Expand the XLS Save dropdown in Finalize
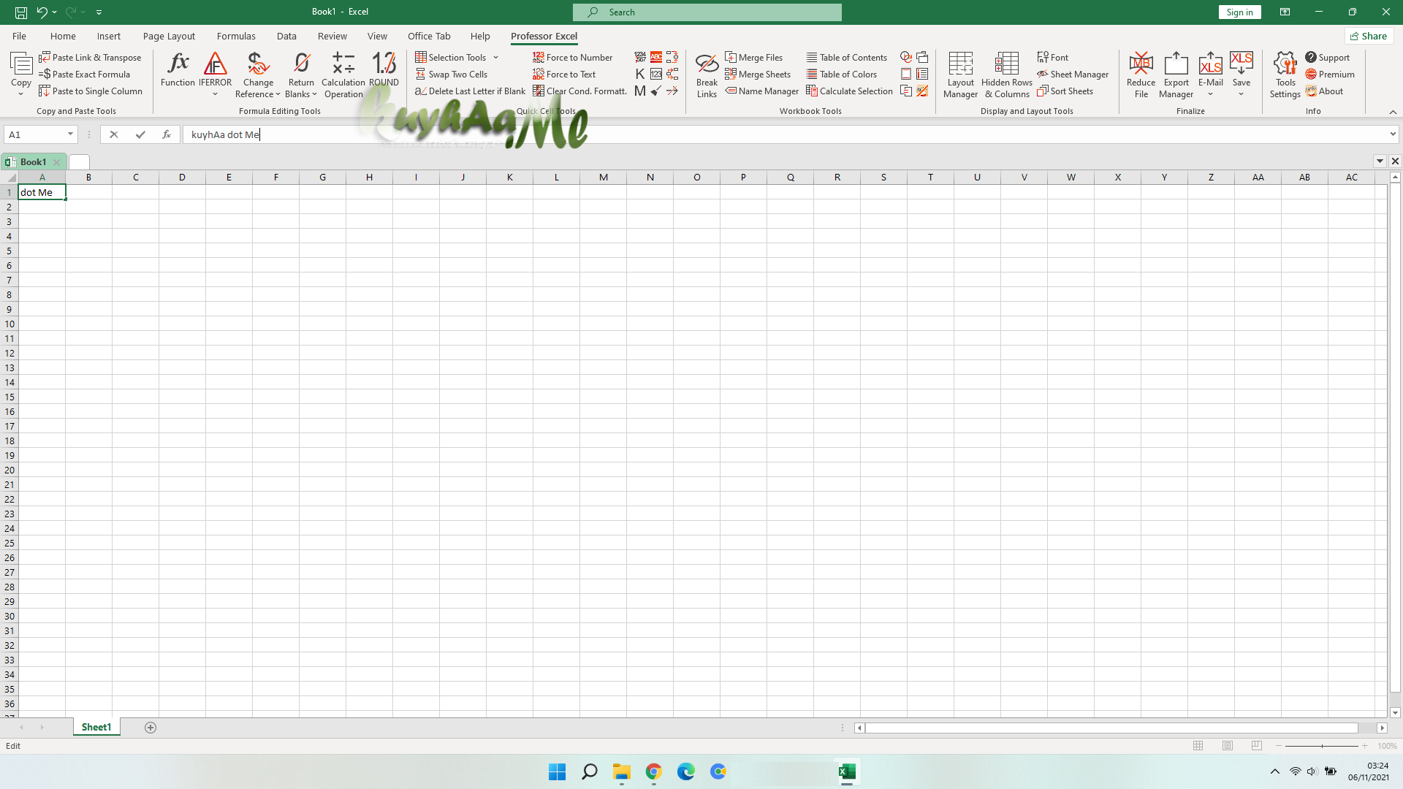This screenshot has width=1403, height=789. [1241, 94]
